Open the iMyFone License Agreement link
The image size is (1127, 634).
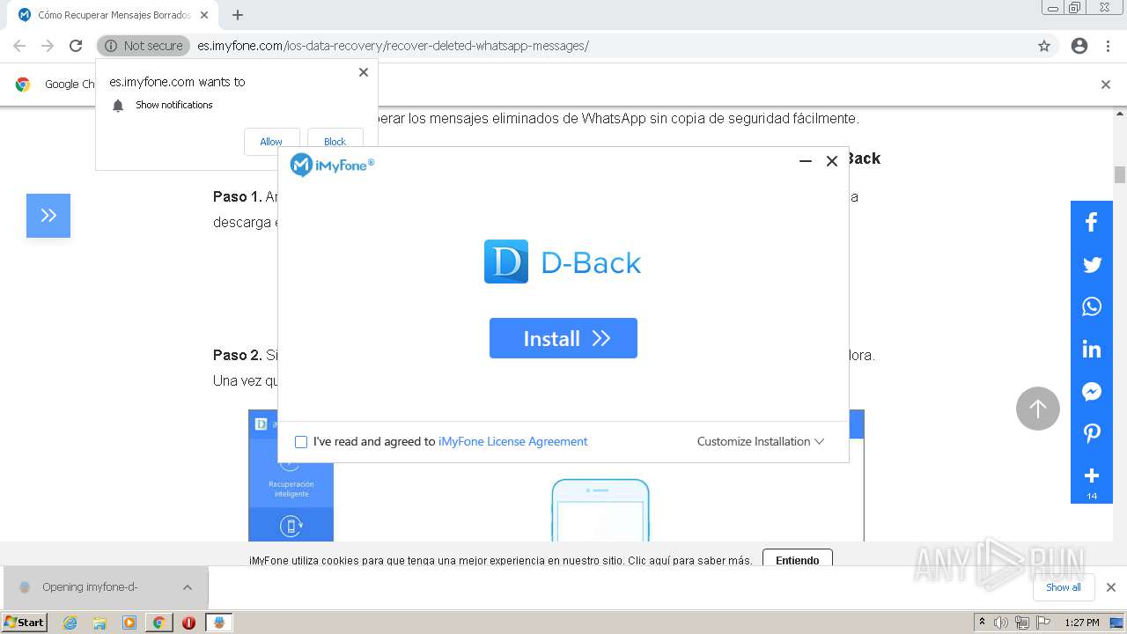pyautogui.click(x=512, y=441)
